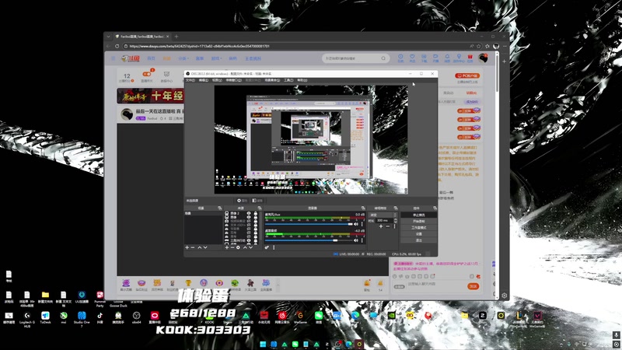Toggle lock on video capture device source

256,221
